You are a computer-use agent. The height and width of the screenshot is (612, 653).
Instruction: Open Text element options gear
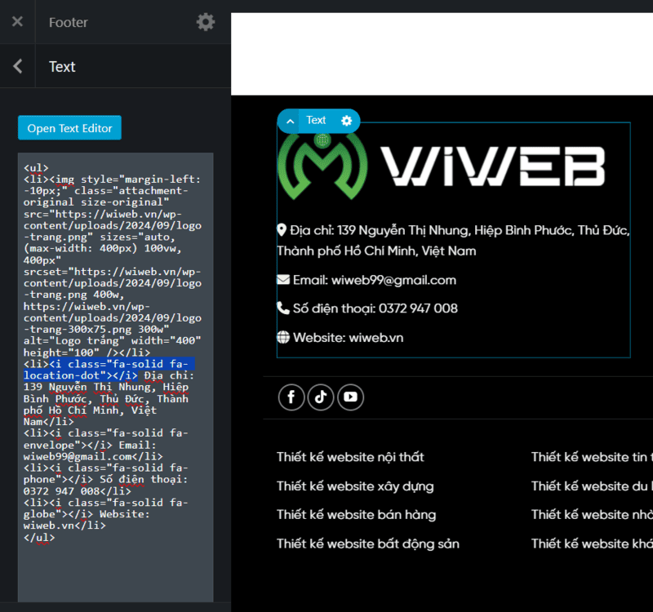[x=346, y=121]
